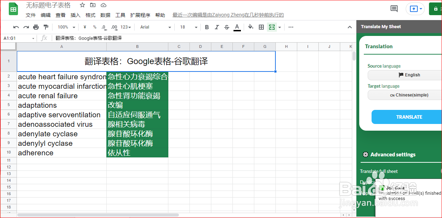
Task: Open the 工具 menu
Action: click(120, 15)
